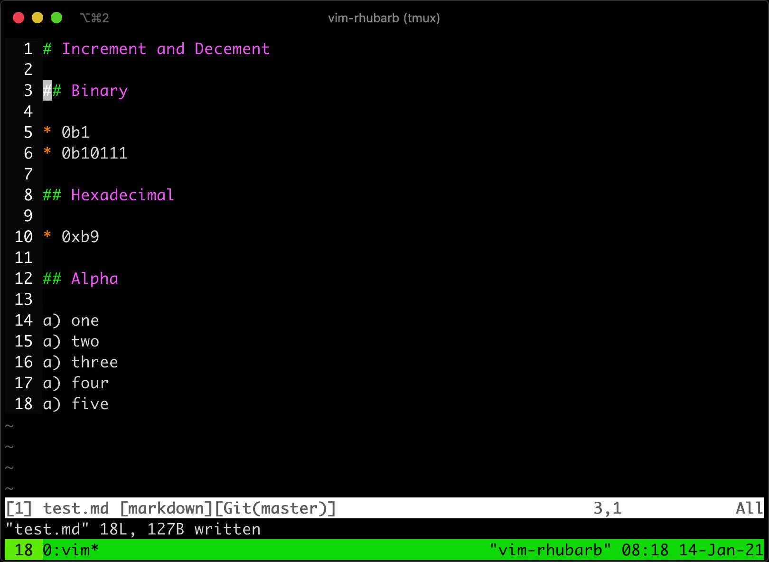Image resolution: width=769 pixels, height=562 pixels.
Task: Click the orange bullet on line 10
Action: (x=47, y=236)
